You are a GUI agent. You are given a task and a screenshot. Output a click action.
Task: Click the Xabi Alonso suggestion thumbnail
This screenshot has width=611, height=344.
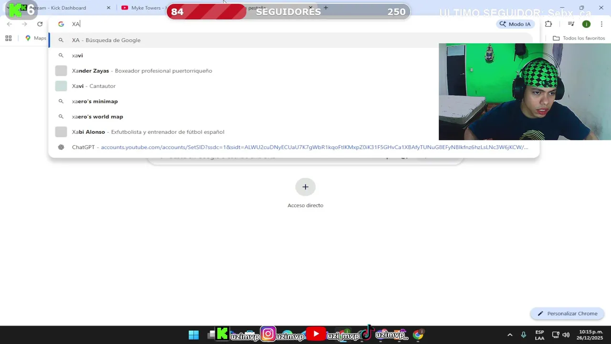coord(61,132)
